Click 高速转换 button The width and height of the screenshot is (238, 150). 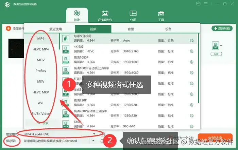tap(222, 28)
